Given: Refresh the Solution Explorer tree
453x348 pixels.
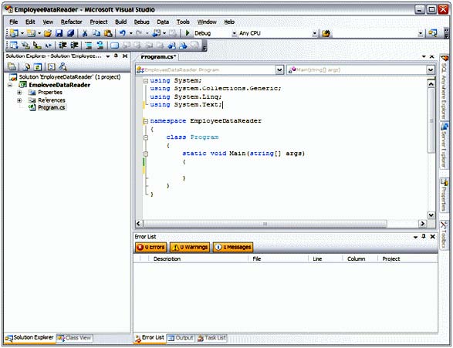Looking at the screenshot, I should coord(38,66).
